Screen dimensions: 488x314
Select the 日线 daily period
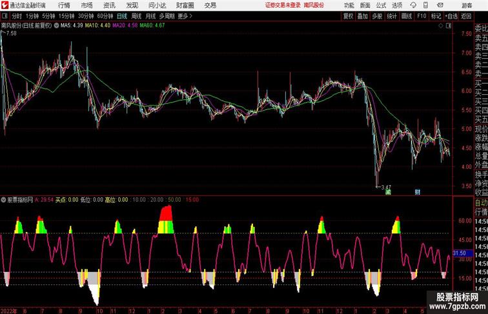click(x=122, y=16)
